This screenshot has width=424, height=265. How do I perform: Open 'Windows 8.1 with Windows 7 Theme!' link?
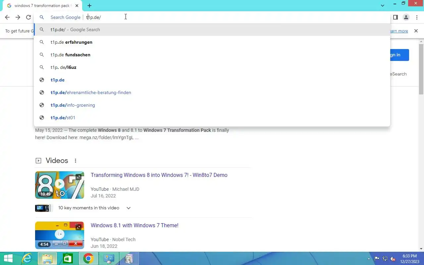(x=134, y=225)
